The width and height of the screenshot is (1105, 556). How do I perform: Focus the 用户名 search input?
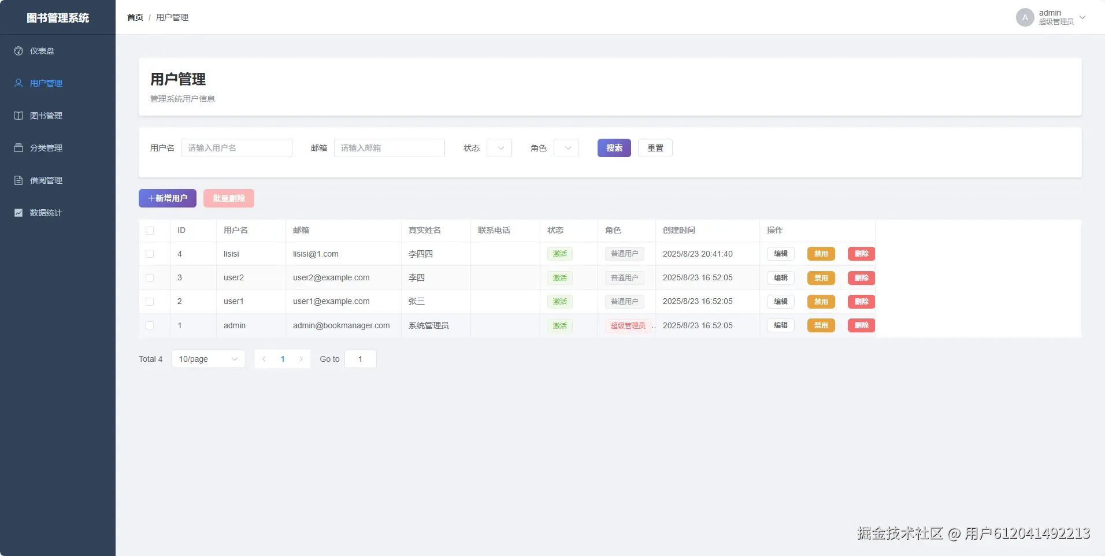click(x=237, y=148)
